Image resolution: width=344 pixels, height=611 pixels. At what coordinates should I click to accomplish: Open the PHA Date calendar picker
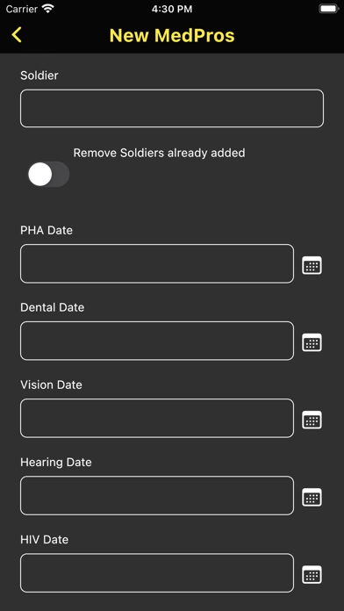pos(312,265)
